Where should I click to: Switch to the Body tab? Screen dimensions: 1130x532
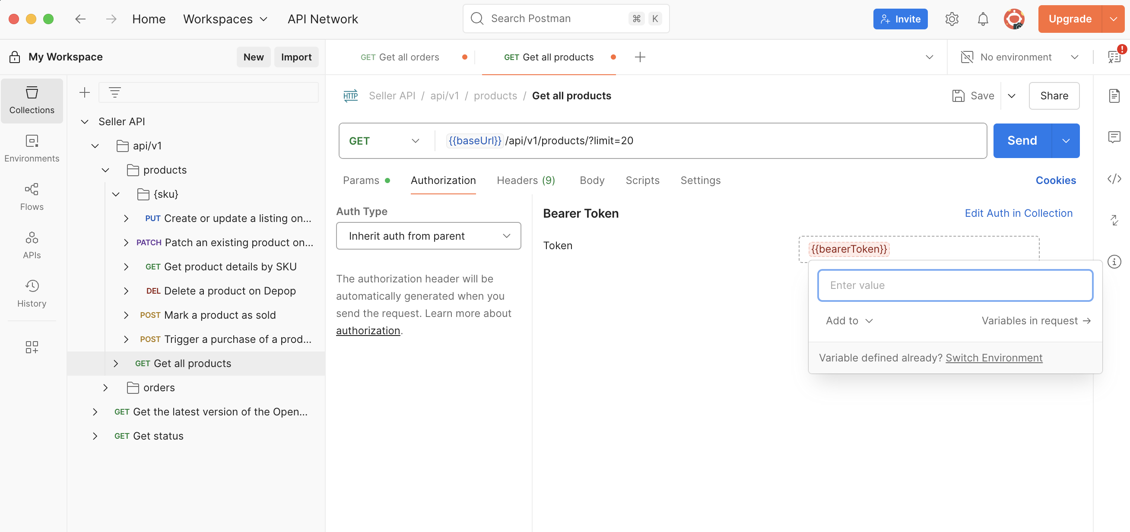click(x=592, y=180)
